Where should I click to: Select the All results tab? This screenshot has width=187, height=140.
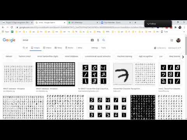point(25,48)
